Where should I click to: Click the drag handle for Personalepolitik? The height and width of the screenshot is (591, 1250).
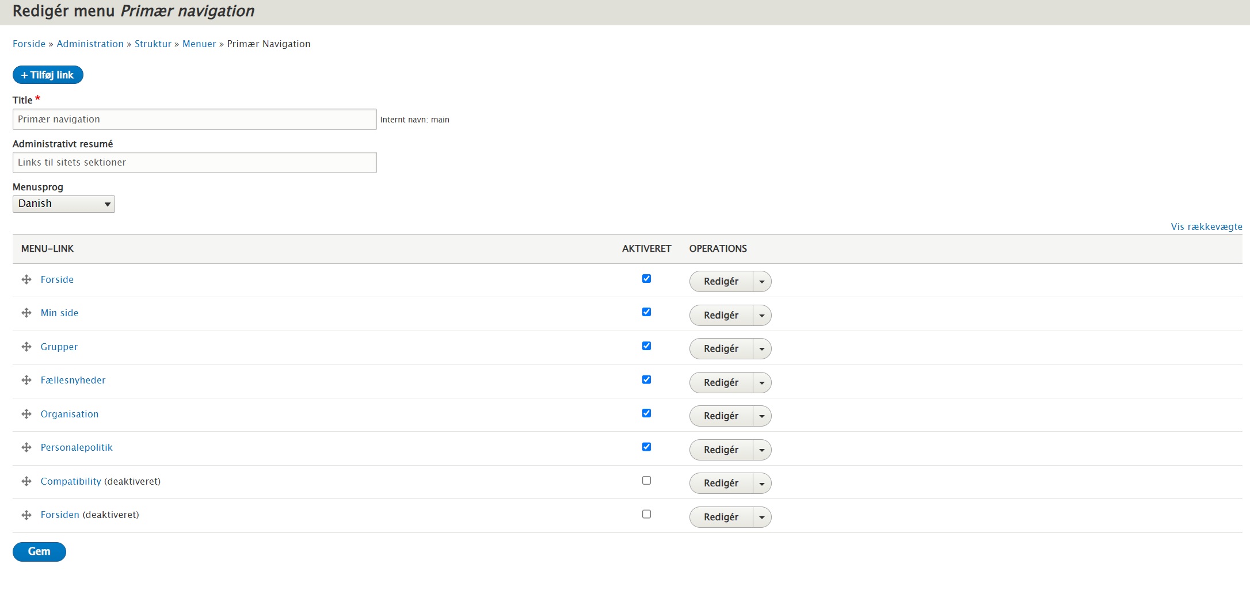(26, 448)
